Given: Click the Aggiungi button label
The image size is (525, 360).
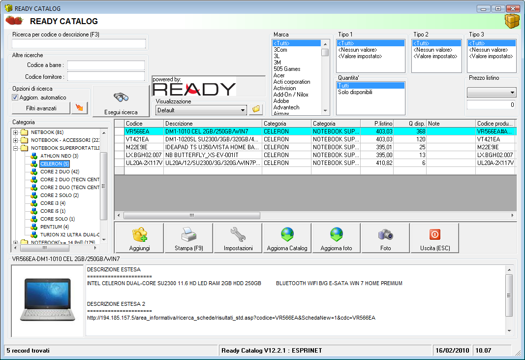Looking at the screenshot, I should pos(140,248).
